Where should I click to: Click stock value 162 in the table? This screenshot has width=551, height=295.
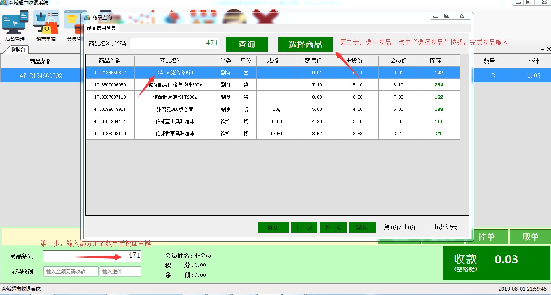click(x=439, y=97)
